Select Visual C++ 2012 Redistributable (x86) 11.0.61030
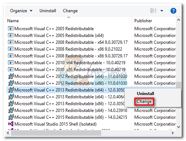 pyautogui.click(x=71, y=83)
